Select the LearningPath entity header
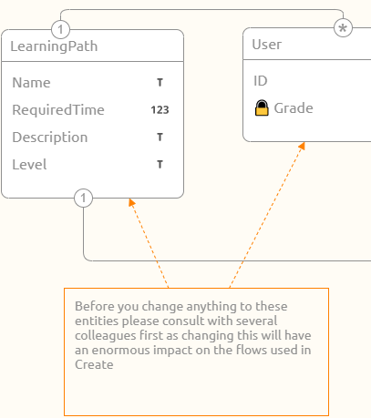The height and width of the screenshot is (418, 371). [92, 46]
